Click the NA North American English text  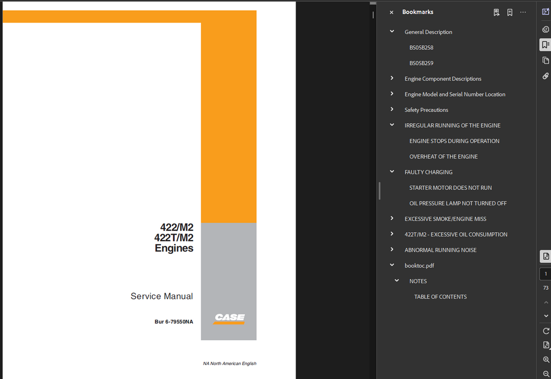229,363
